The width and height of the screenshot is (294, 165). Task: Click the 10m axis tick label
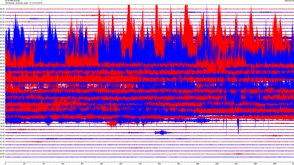point(101,164)
